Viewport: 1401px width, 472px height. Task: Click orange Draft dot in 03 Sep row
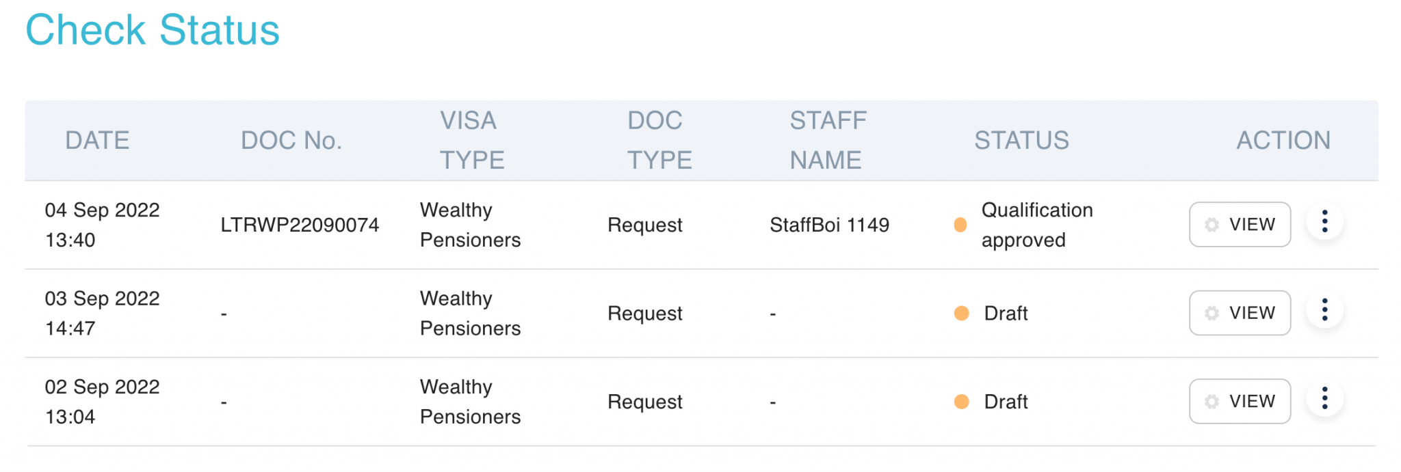coord(961,313)
